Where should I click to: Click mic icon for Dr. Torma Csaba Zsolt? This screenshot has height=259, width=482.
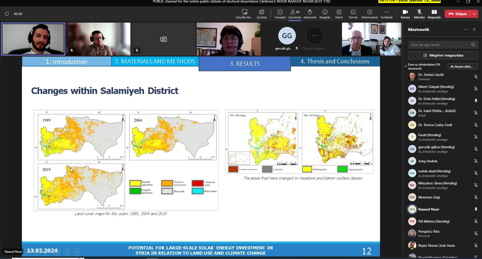click(476, 125)
